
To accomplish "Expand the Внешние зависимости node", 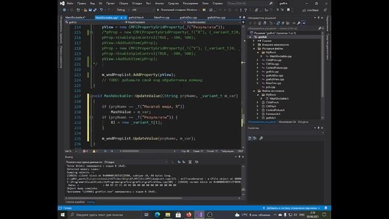I will click(254, 44).
